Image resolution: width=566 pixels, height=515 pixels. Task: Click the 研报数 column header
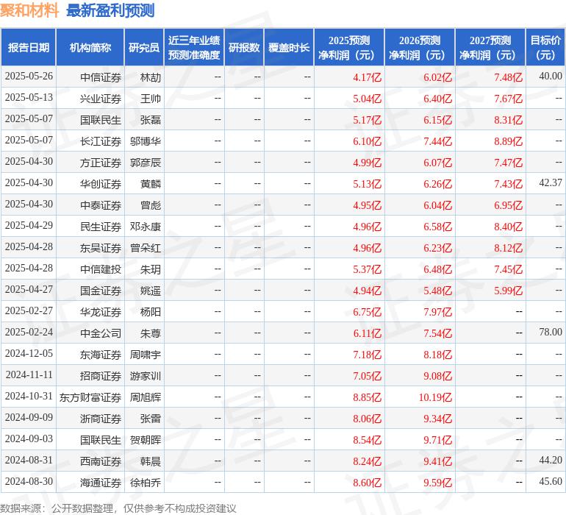coord(244,47)
